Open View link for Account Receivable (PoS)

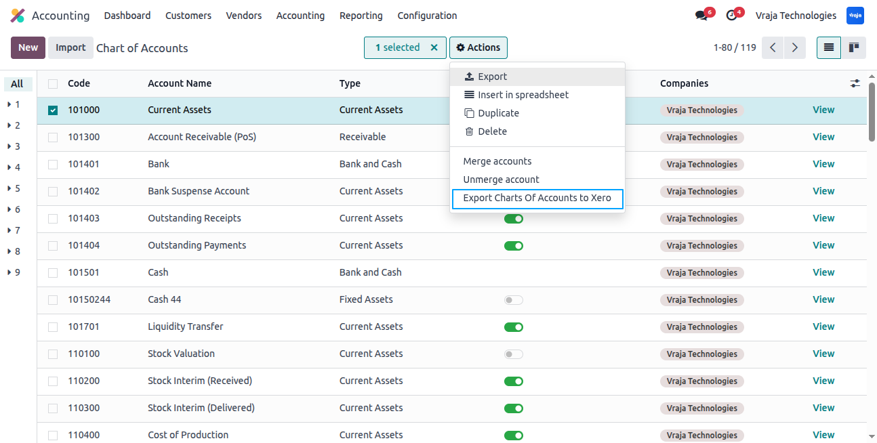coord(823,137)
